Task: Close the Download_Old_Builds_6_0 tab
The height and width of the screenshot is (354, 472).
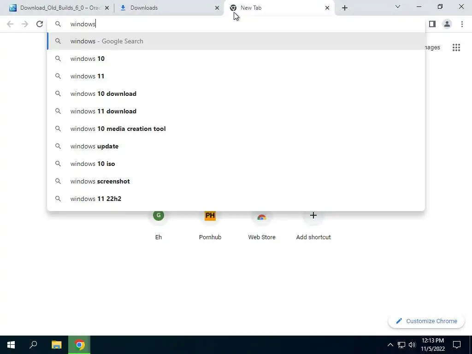Action: 107,8
